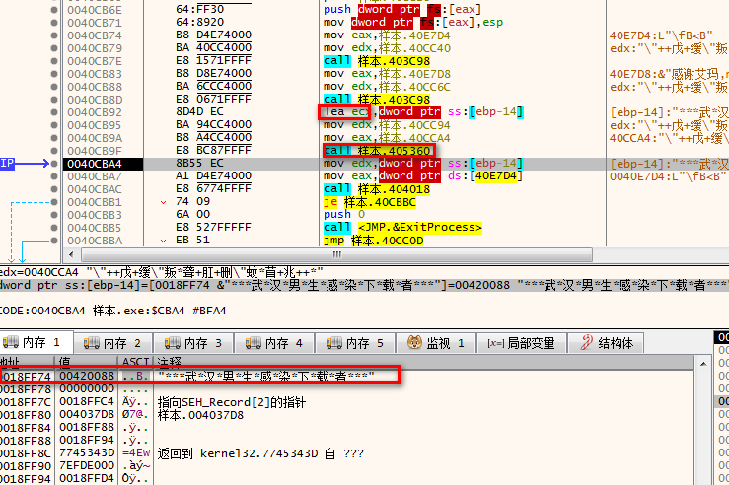
Task: Click the watch icon on 监视 1 tab
Action: (414, 343)
